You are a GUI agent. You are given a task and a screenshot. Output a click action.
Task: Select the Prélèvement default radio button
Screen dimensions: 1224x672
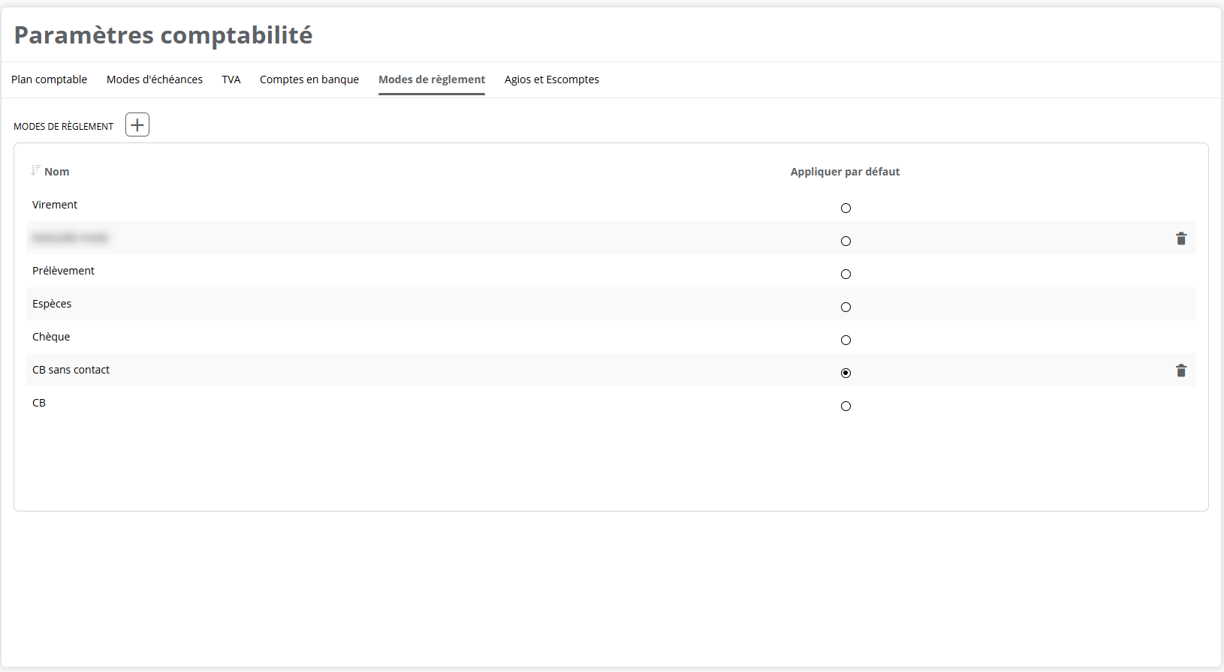(846, 274)
